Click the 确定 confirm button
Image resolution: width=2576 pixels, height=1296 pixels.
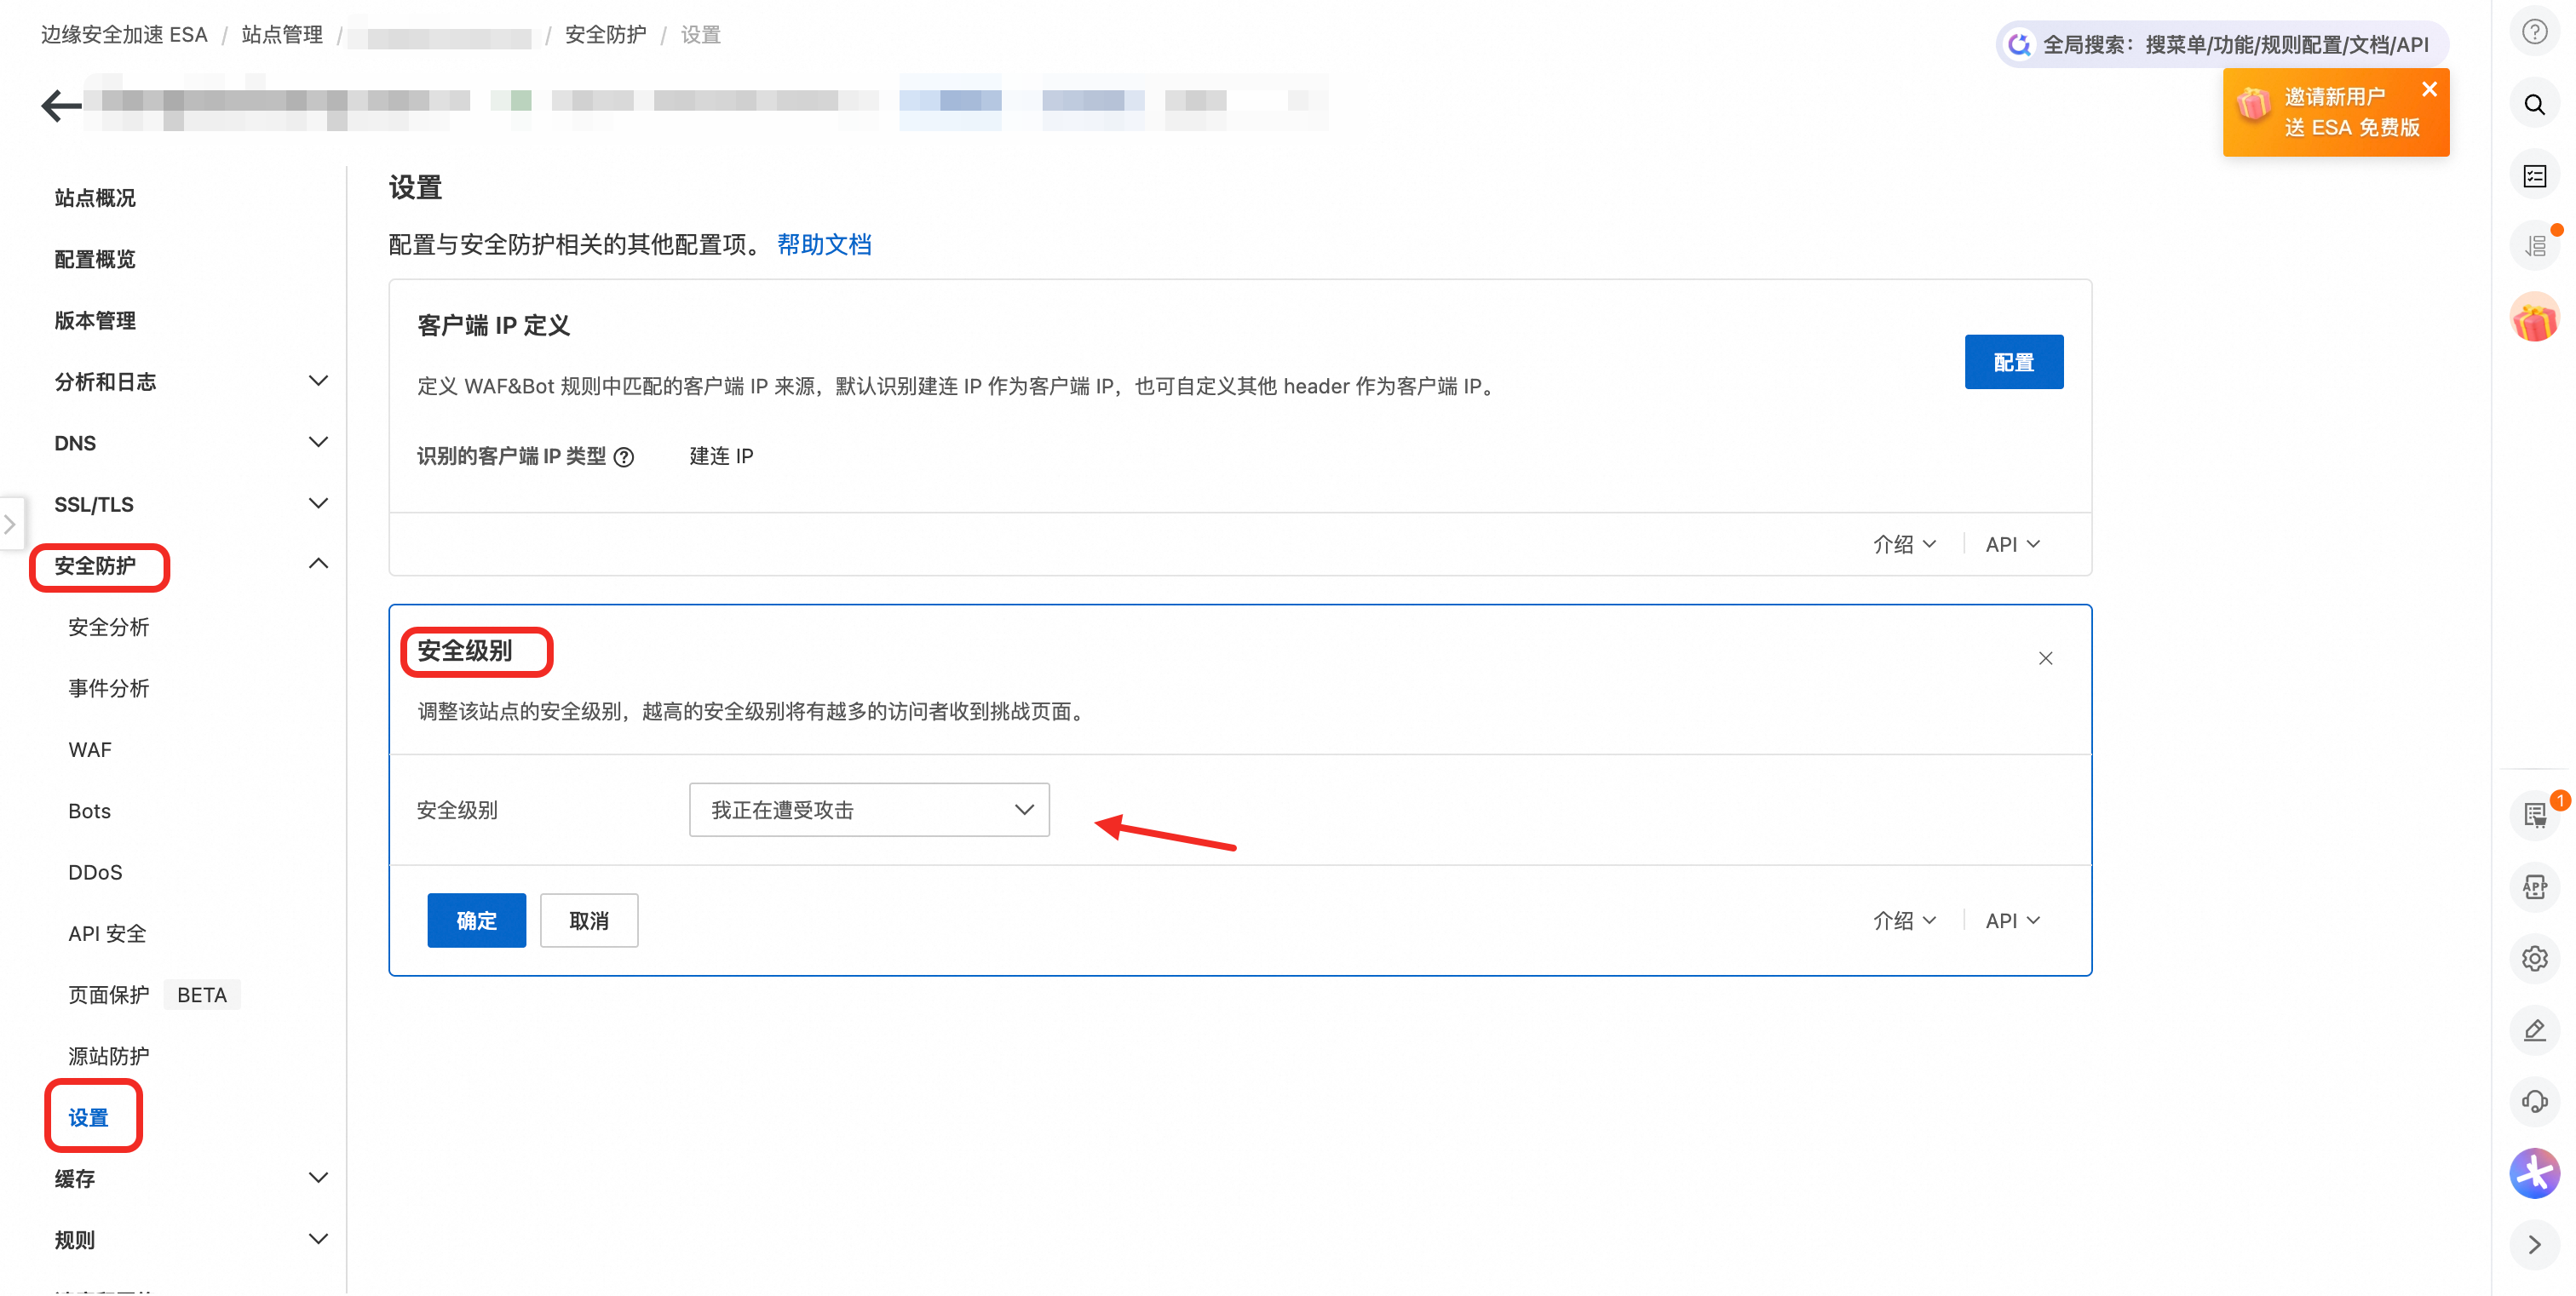click(476, 920)
